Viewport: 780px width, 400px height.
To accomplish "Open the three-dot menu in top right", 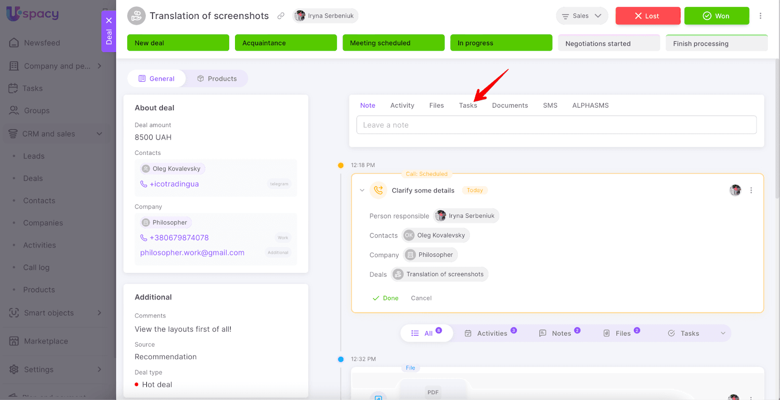I will 760,16.
